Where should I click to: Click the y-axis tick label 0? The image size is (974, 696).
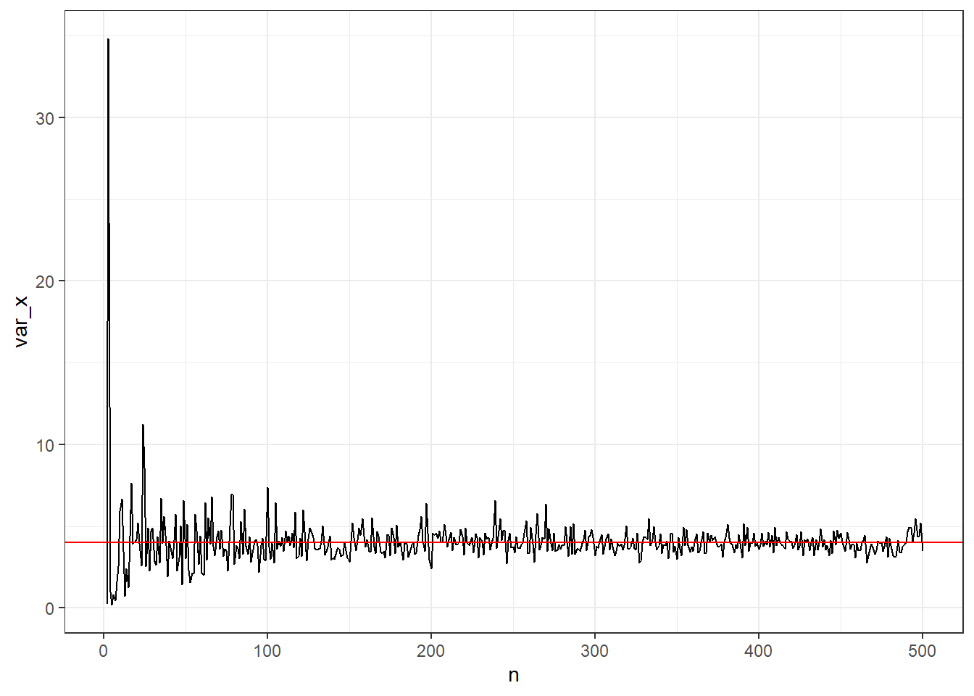point(49,608)
